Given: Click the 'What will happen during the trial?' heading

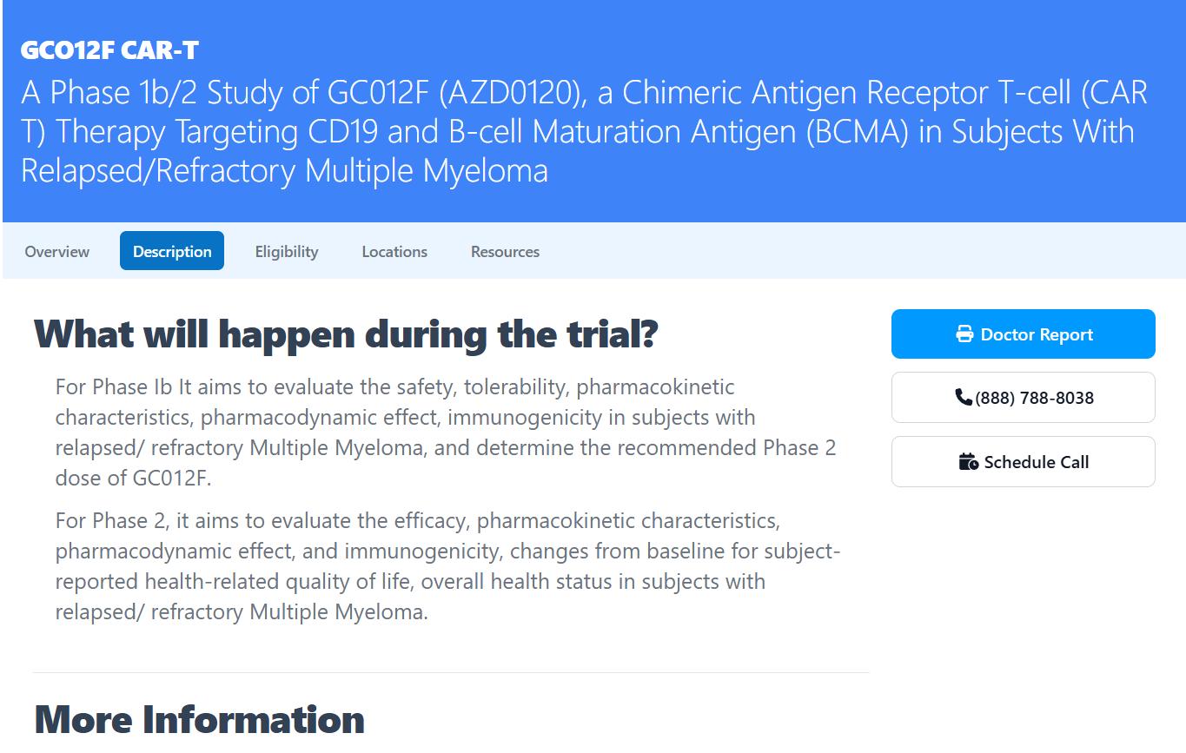Looking at the screenshot, I should (x=346, y=334).
